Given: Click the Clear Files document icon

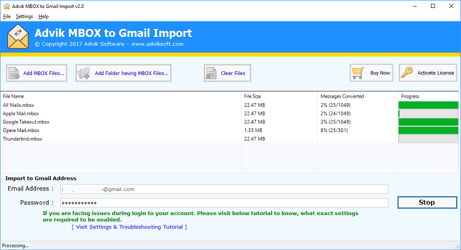Looking at the screenshot, I should point(211,73).
